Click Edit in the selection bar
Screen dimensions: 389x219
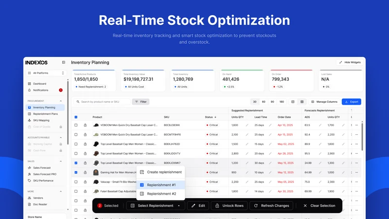(x=198, y=205)
